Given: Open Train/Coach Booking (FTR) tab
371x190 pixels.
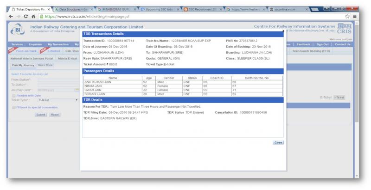Looking at the screenshot, I should [x=311, y=51].
